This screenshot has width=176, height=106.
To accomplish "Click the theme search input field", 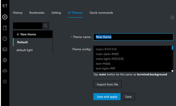I will 28,26.
